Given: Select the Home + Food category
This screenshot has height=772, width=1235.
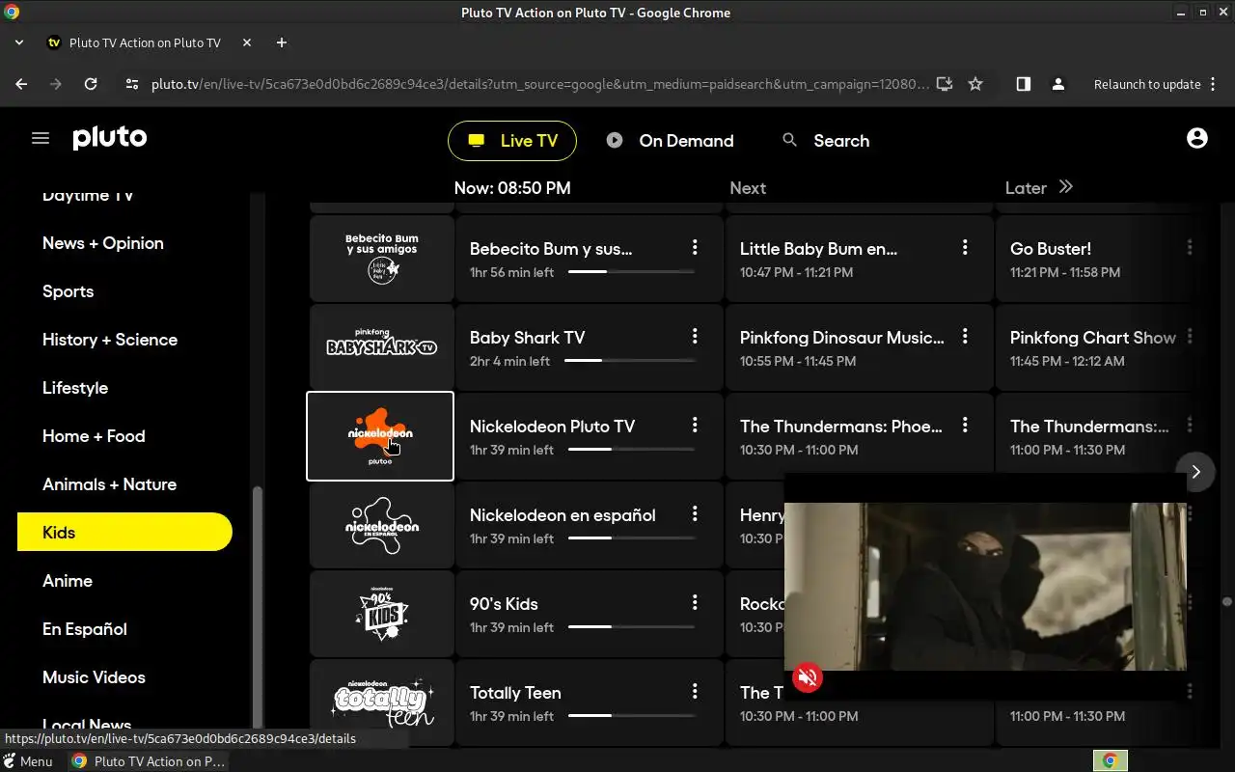Looking at the screenshot, I should (x=94, y=436).
